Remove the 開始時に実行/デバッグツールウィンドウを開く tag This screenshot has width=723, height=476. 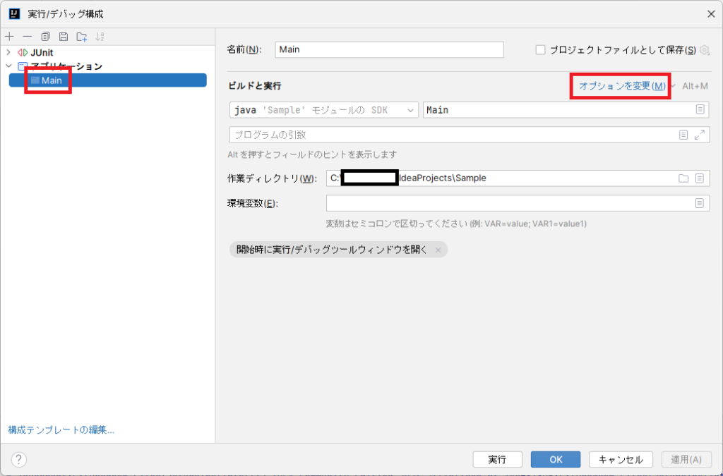tap(440, 249)
